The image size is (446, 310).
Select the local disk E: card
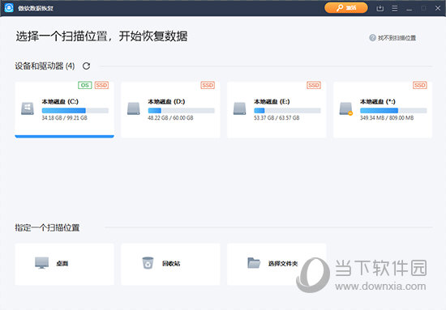click(x=277, y=109)
